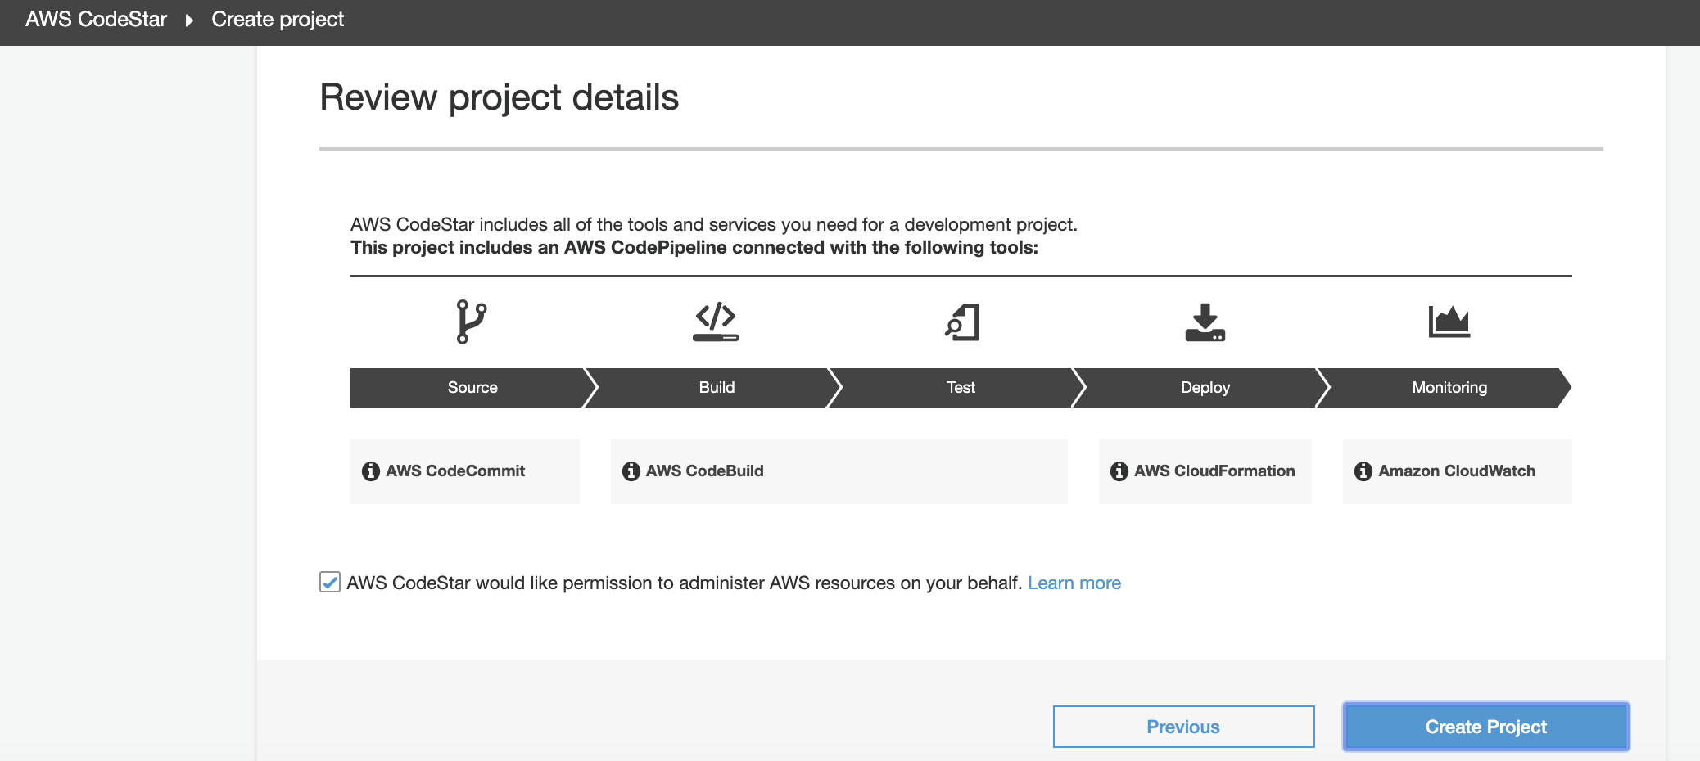Click the Review project details heading

coord(499,97)
